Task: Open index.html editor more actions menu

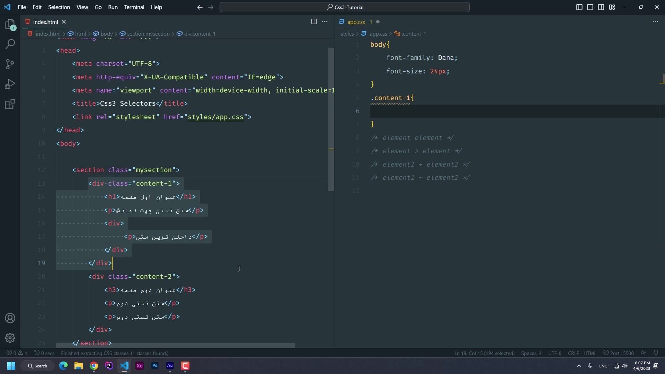Action: click(325, 21)
